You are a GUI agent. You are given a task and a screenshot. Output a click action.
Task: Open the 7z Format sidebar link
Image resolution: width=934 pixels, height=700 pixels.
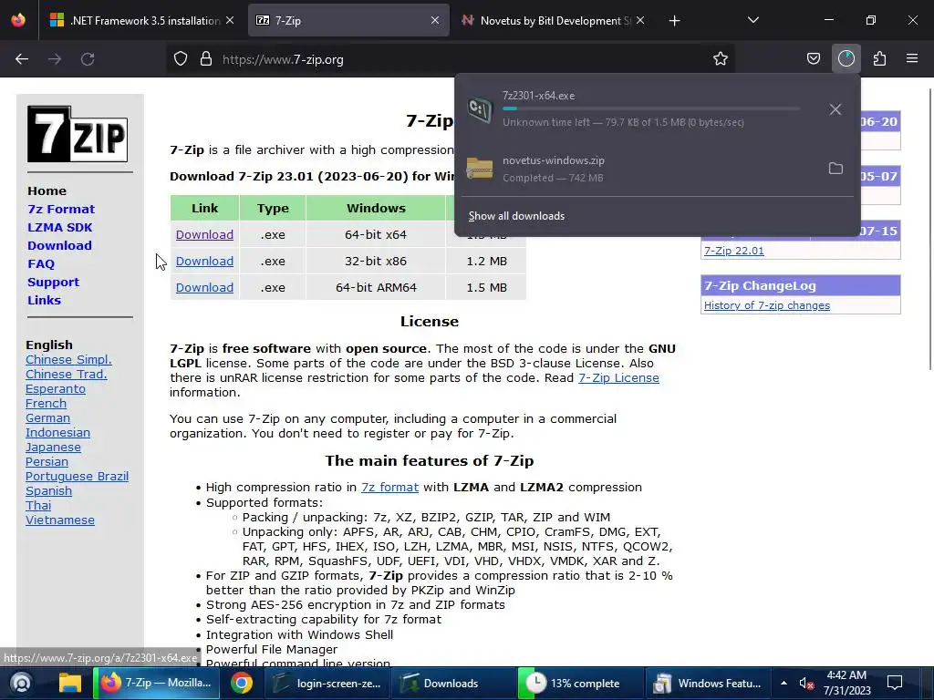click(x=61, y=209)
